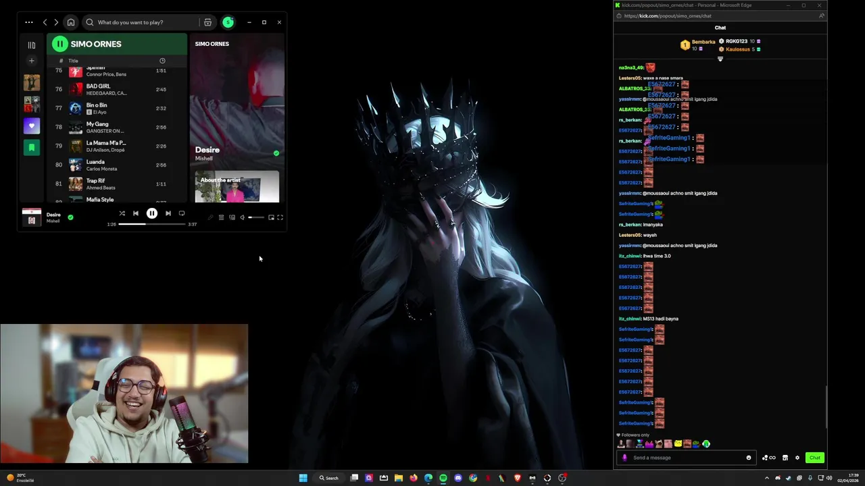Open About the artist card
The image size is (865, 486).
click(237, 187)
